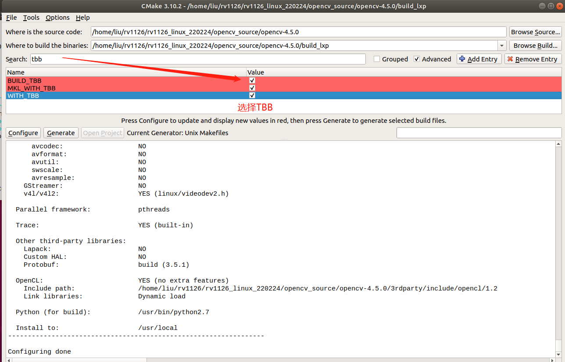Uncheck the MKL_WITH_TBB value checkbox
This screenshot has height=362, width=565.
[x=252, y=88]
